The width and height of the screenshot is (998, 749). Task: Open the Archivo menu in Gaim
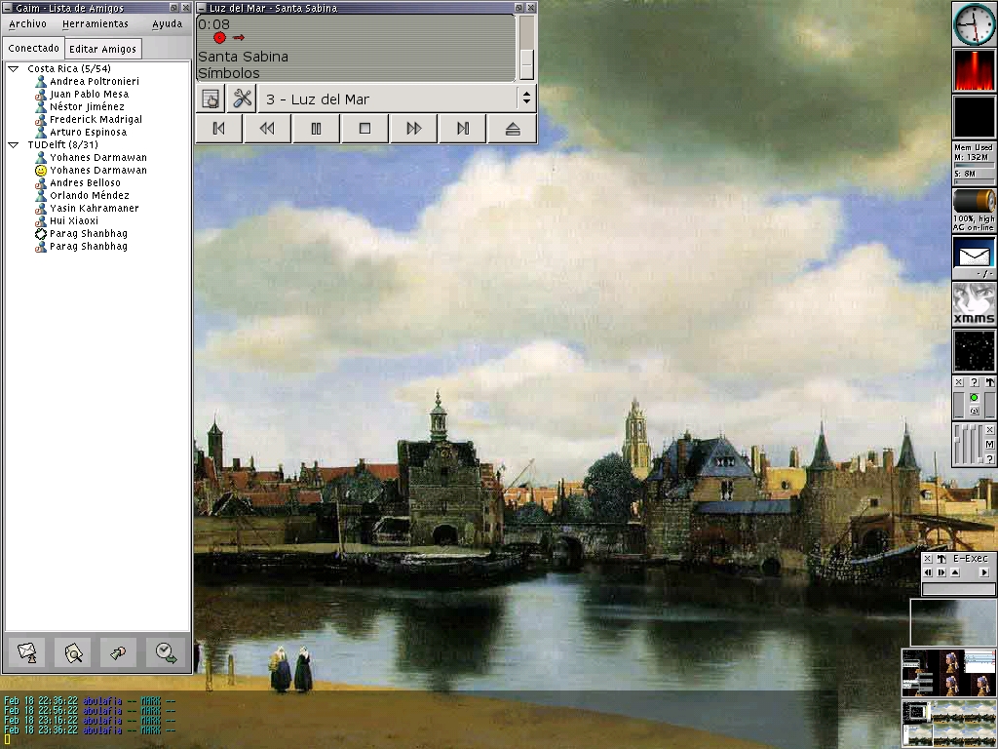pos(27,23)
